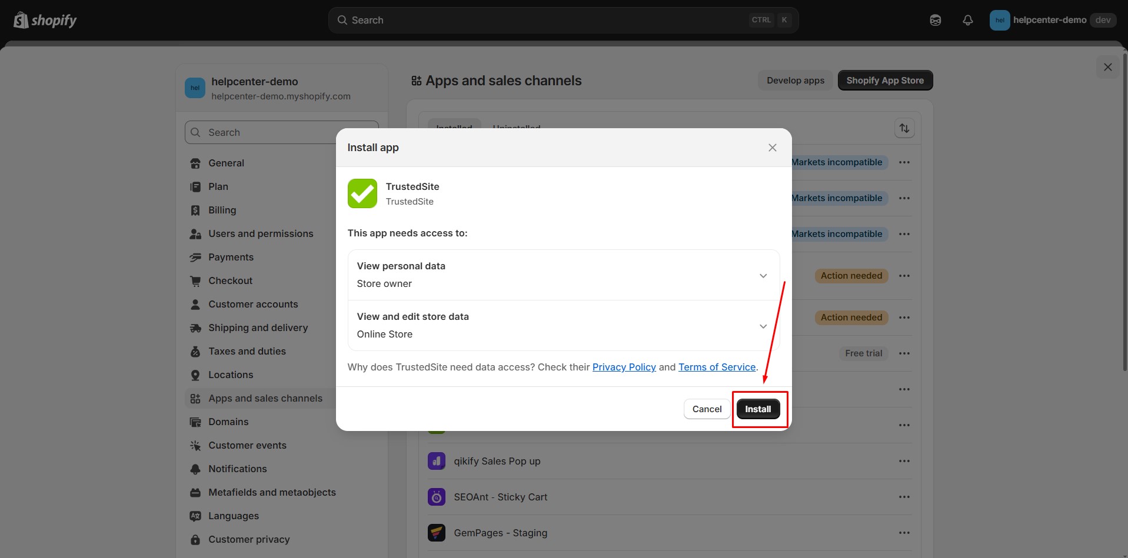Open SEOAnt - Sticky Cart app icon
The image size is (1128, 558).
pos(436,497)
